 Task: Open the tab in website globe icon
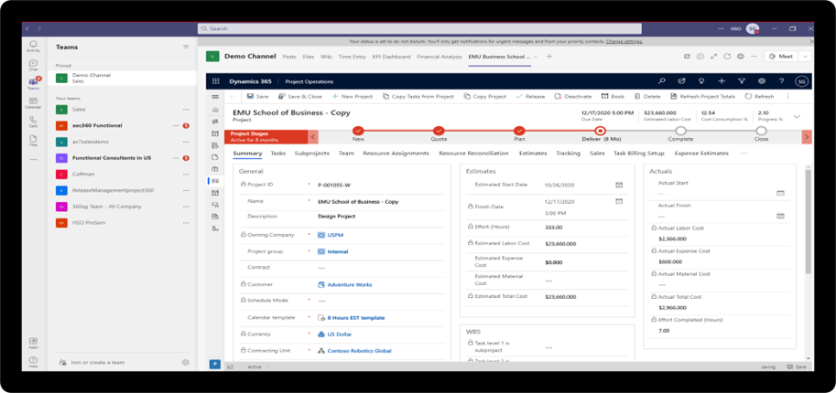pos(741,57)
